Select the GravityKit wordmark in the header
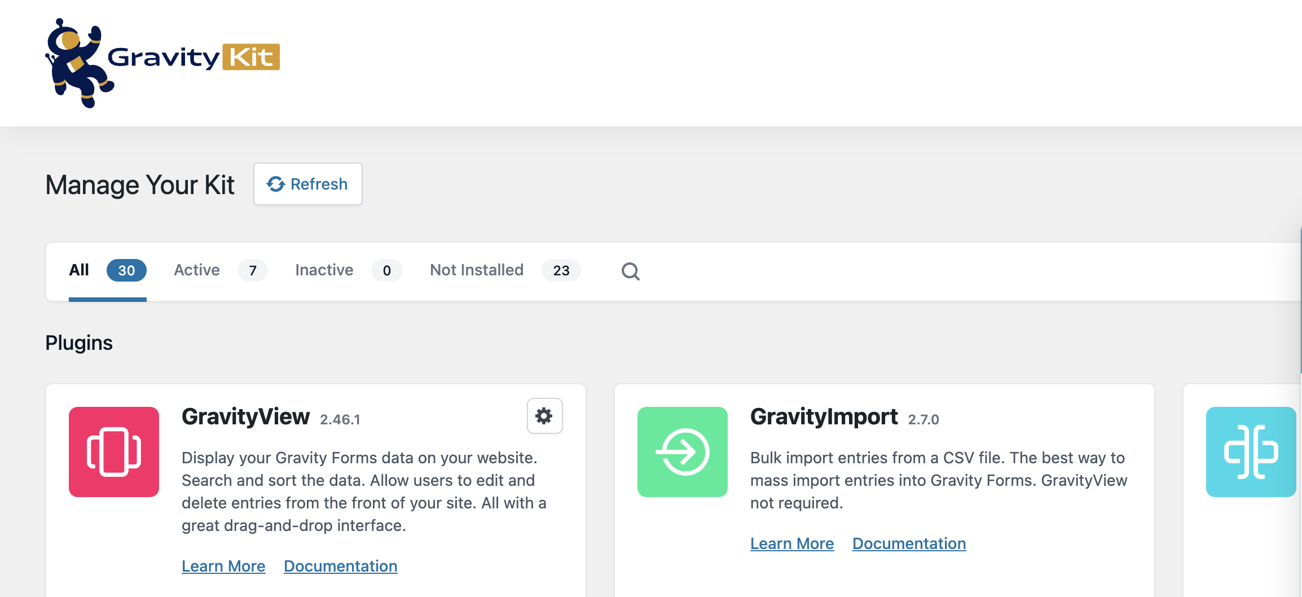Screen dimensions: 1302x597 tap(192, 56)
